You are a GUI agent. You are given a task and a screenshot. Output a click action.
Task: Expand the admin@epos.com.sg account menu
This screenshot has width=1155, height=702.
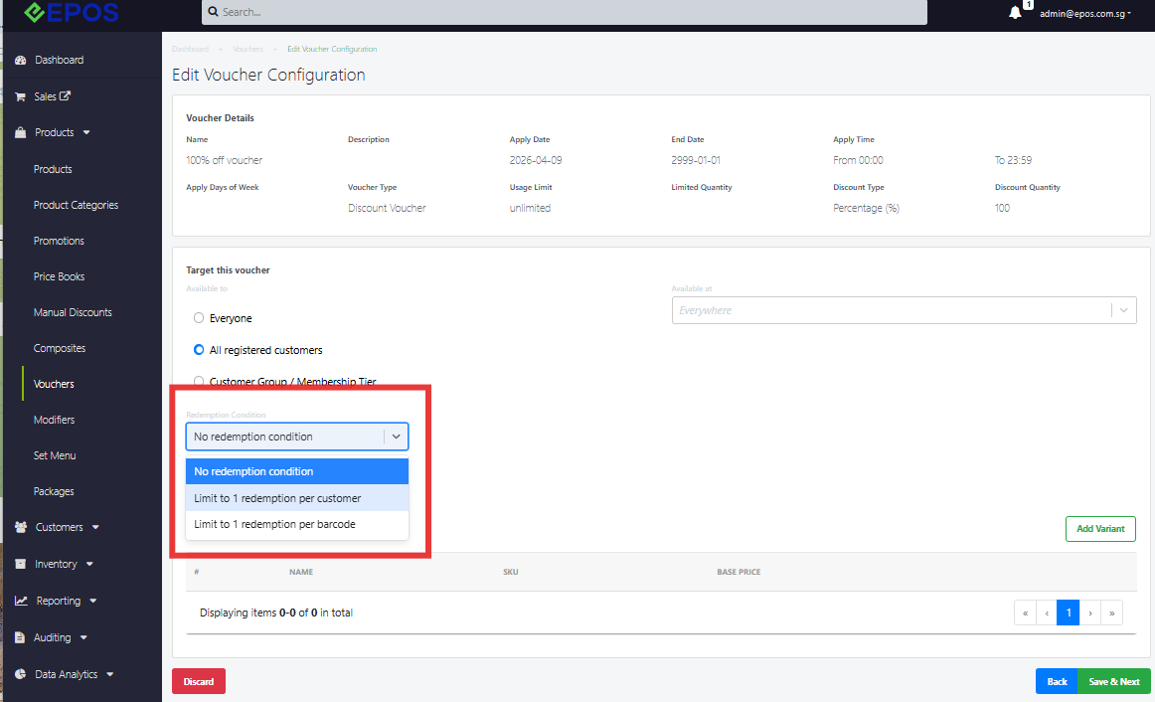pyautogui.click(x=1085, y=13)
